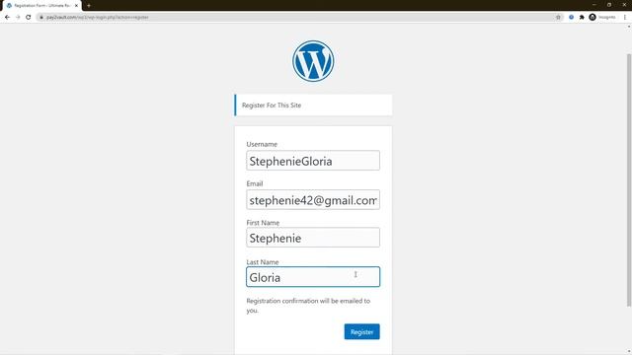The image size is (632, 355).
Task: Click the WordPress logo
Action: (313, 61)
